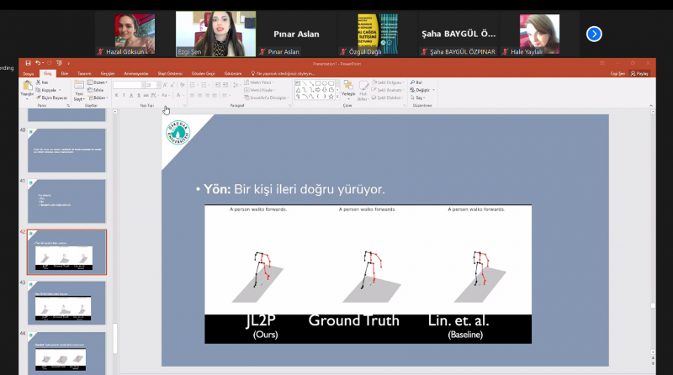
Task: Click the Save icon in quick access toolbar
Action: (28, 63)
